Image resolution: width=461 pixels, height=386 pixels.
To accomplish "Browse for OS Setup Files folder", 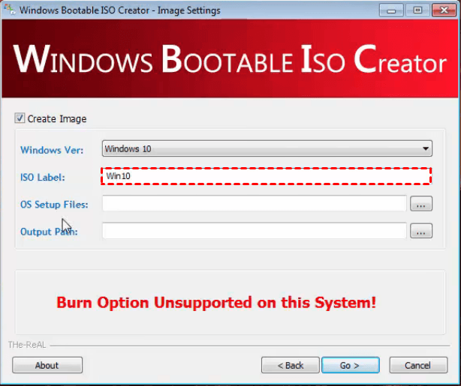I will click(421, 204).
